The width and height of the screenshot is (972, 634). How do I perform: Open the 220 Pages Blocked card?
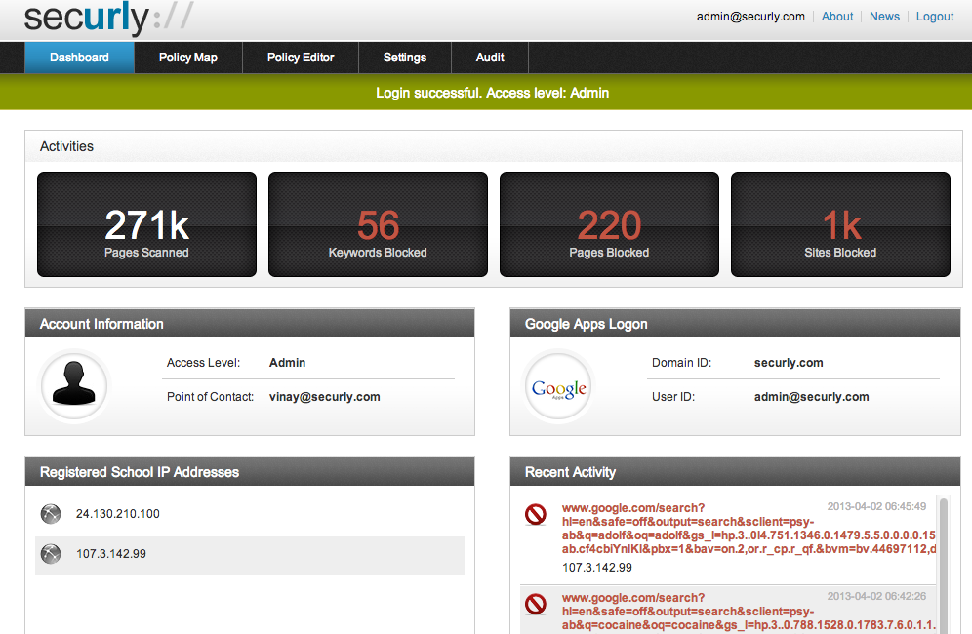609,224
